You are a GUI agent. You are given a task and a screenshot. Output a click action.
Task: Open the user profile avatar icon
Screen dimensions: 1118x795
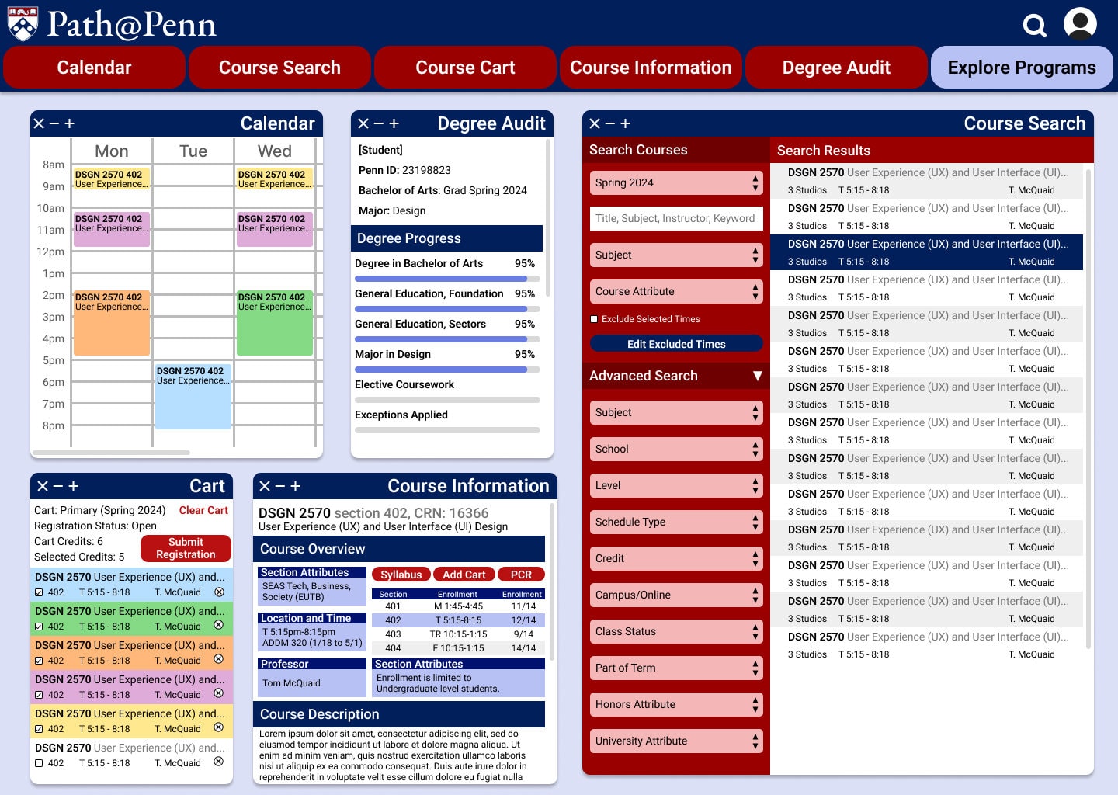coord(1080,24)
